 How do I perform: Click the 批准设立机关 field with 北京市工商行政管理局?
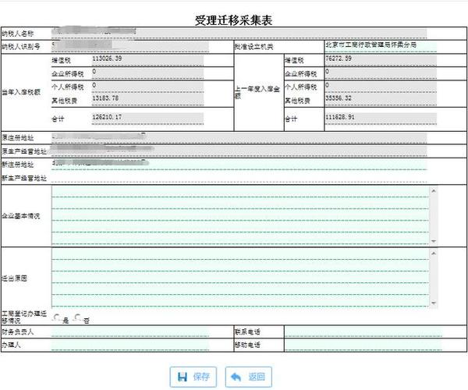(x=381, y=47)
